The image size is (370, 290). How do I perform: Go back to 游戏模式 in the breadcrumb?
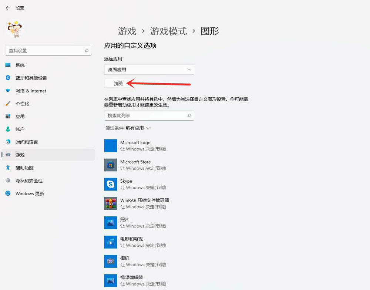(168, 31)
